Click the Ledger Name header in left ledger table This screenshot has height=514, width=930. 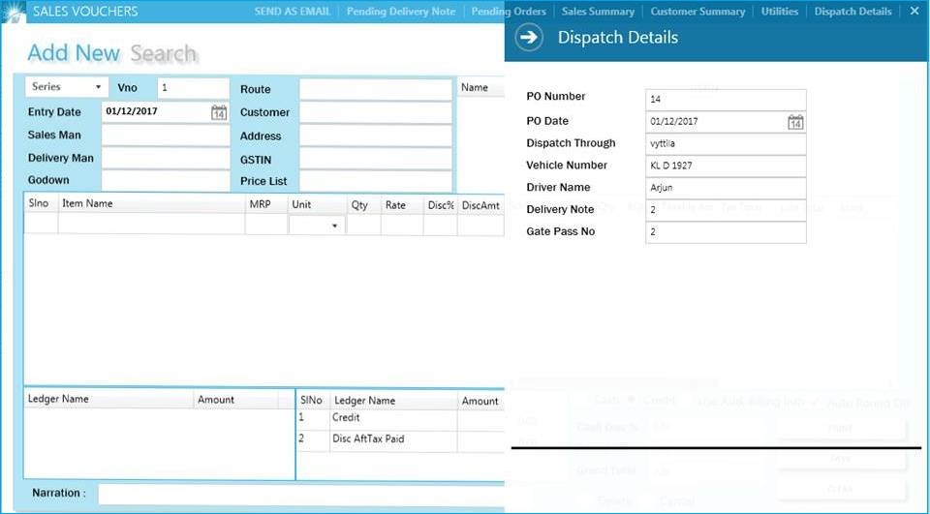(x=108, y=399)
